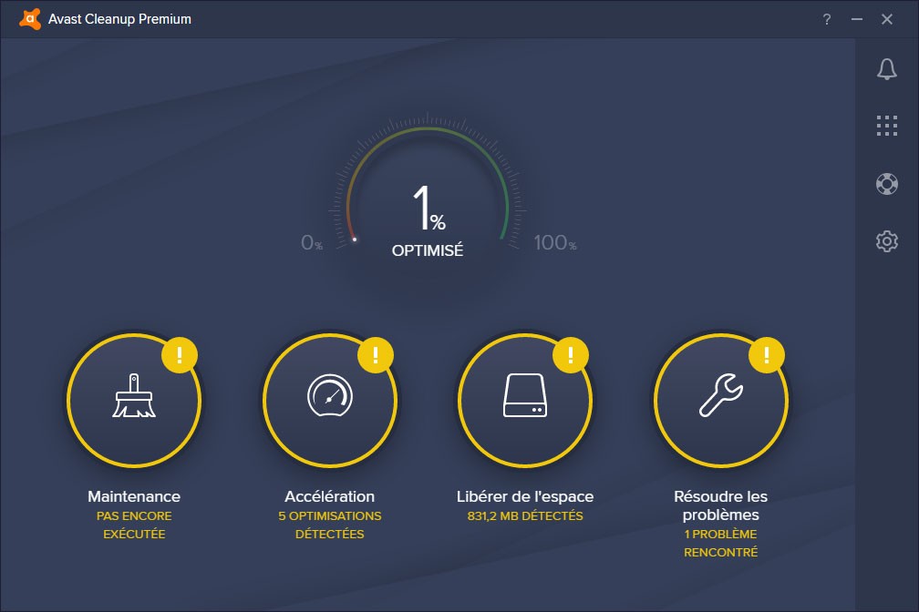Click the 1% optimisé gauge

click(428, 220)
